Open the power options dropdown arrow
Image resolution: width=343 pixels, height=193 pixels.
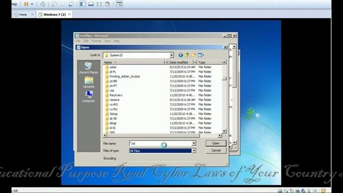32,4
